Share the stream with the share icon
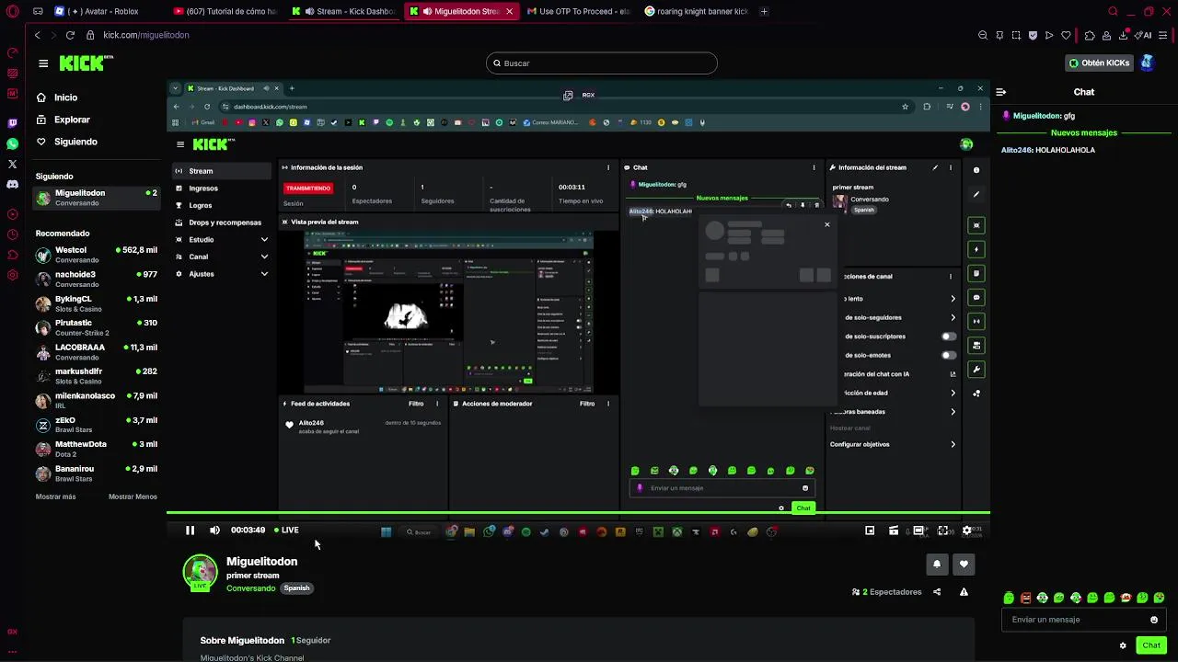Viewport: 1178px width, 662px height. coord(937,592)
